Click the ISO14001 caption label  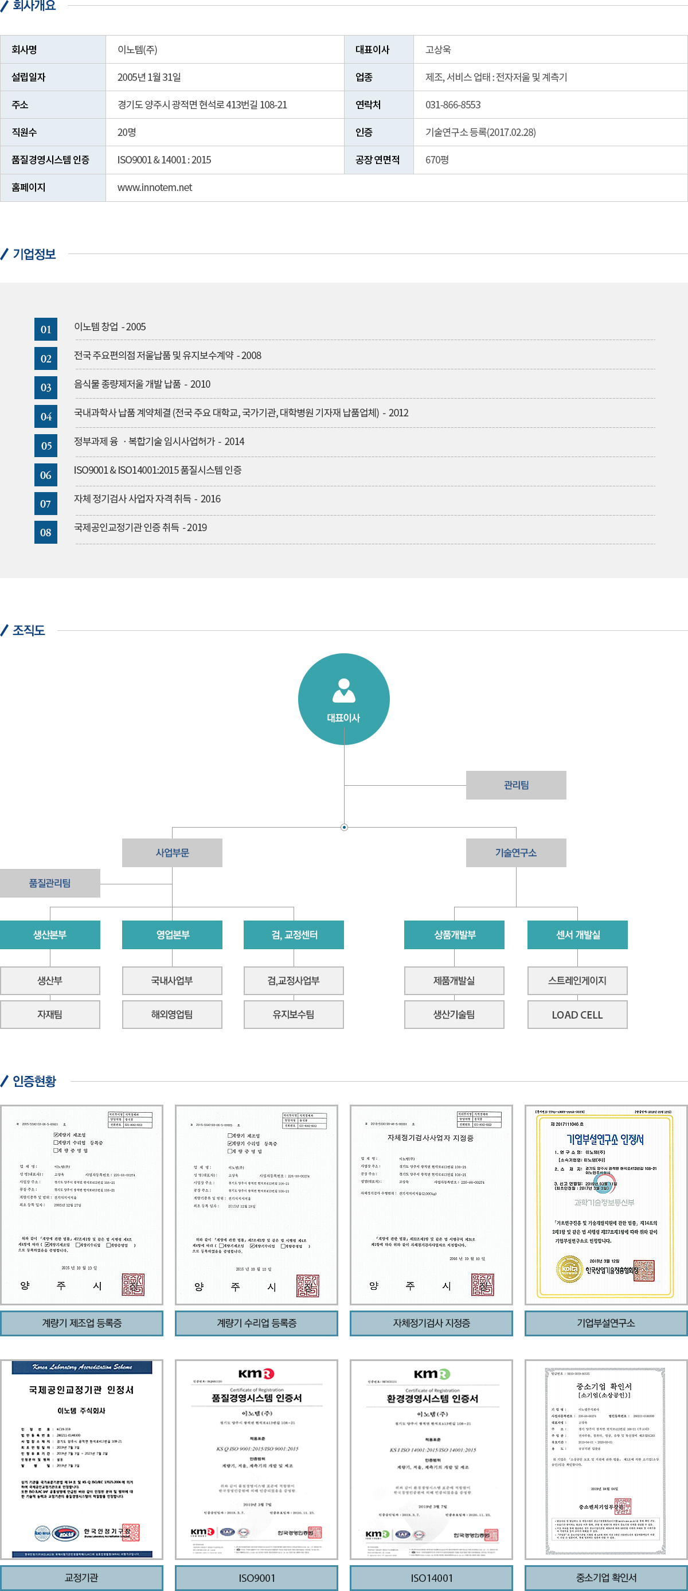click(x=431, y=1577)
